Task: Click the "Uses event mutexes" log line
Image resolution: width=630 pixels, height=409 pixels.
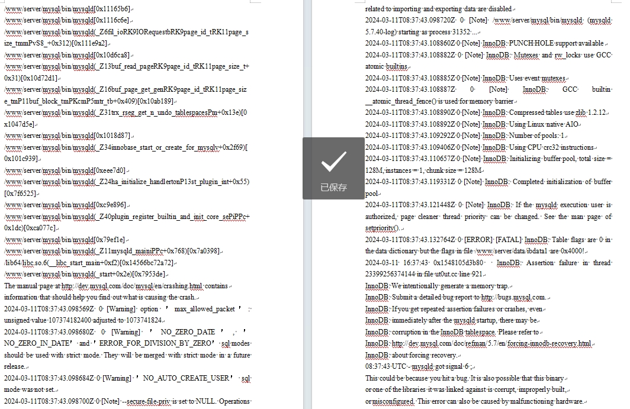Action: 465,78
